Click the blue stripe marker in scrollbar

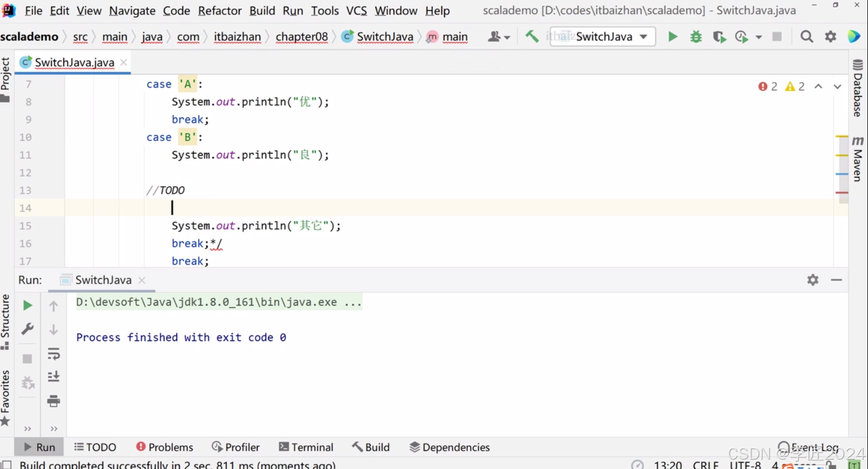coord(841,174)
